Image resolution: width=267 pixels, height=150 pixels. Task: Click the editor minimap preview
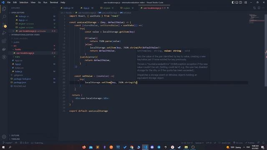point(257,19)
